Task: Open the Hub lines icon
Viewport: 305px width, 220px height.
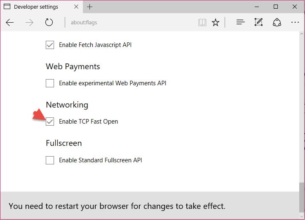Action: (241, 23)
